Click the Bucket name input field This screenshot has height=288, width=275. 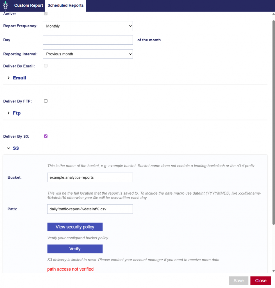90,177
